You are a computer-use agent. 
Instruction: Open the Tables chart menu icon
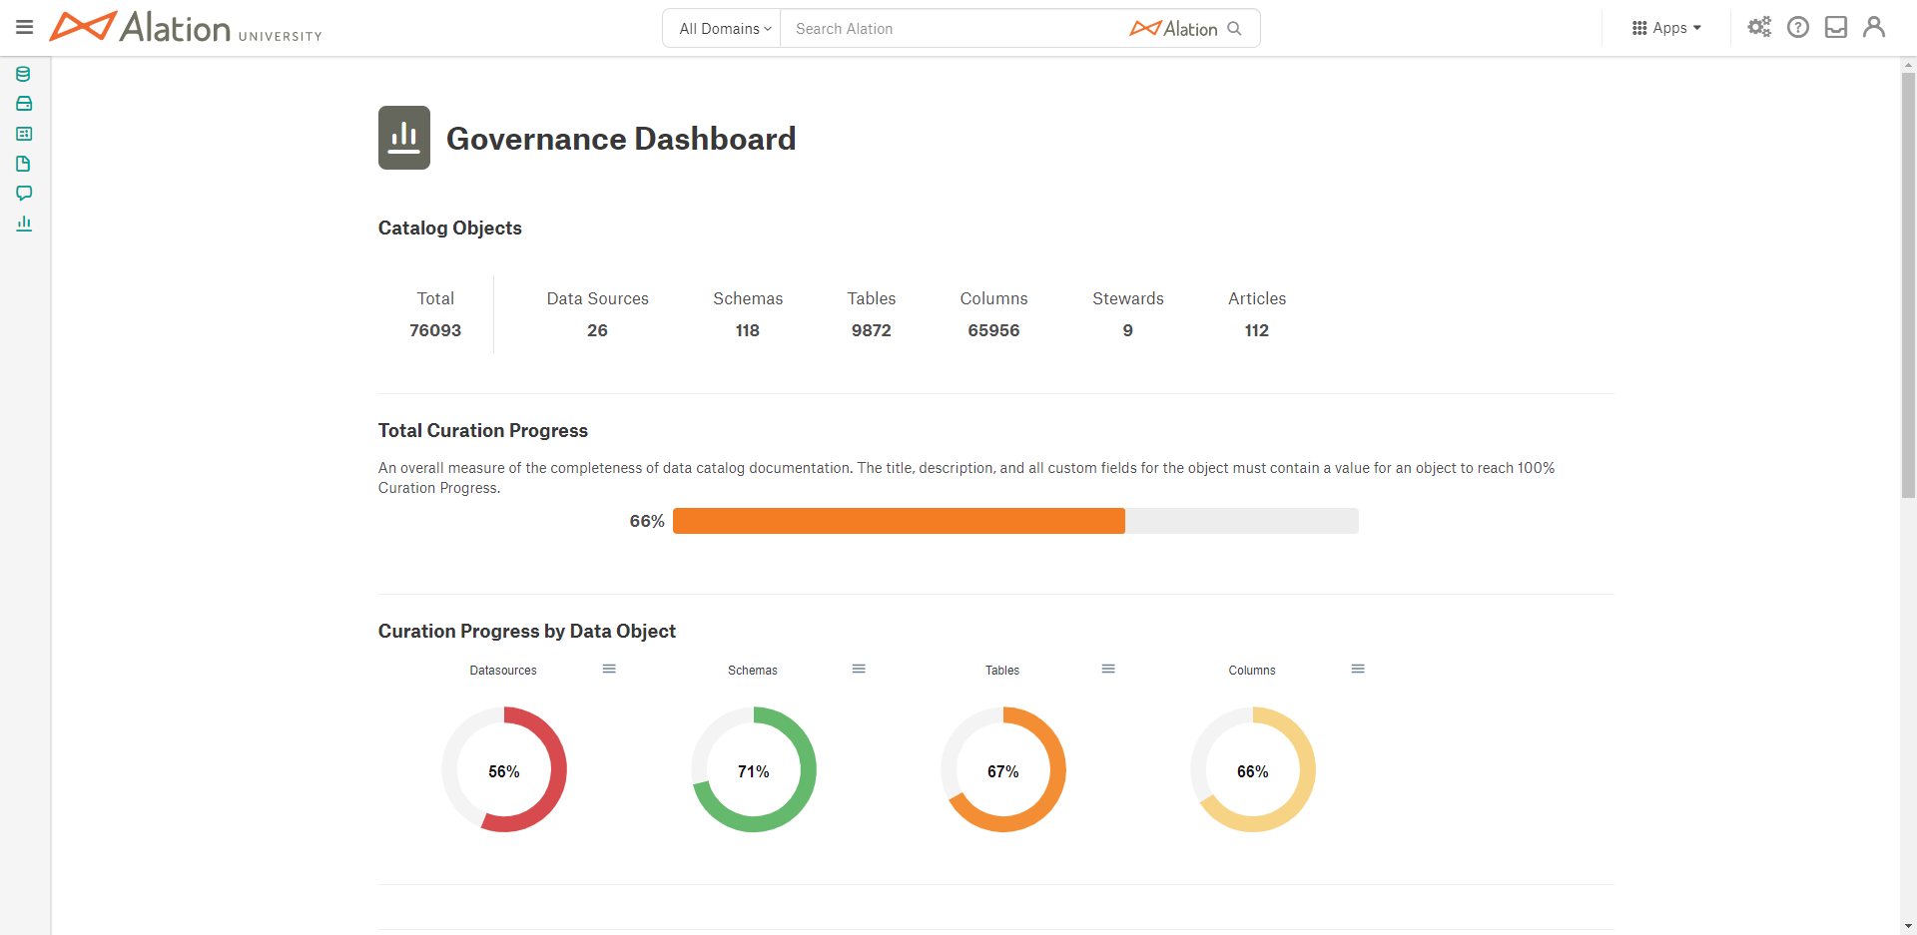click(x=1108, y=669)
